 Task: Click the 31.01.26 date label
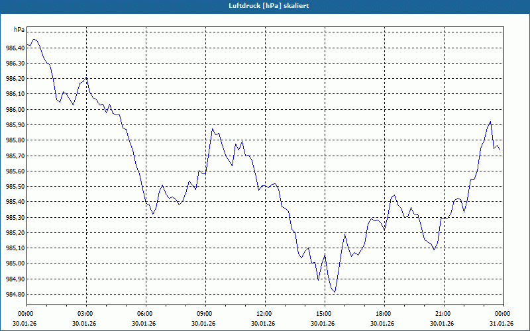click(x=502, y=324)
